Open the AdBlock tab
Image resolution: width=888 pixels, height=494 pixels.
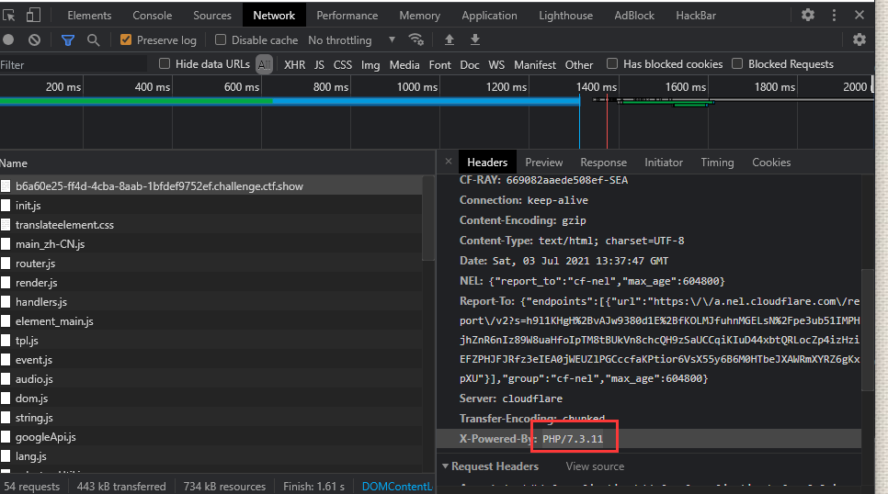[x=634, y=16]
